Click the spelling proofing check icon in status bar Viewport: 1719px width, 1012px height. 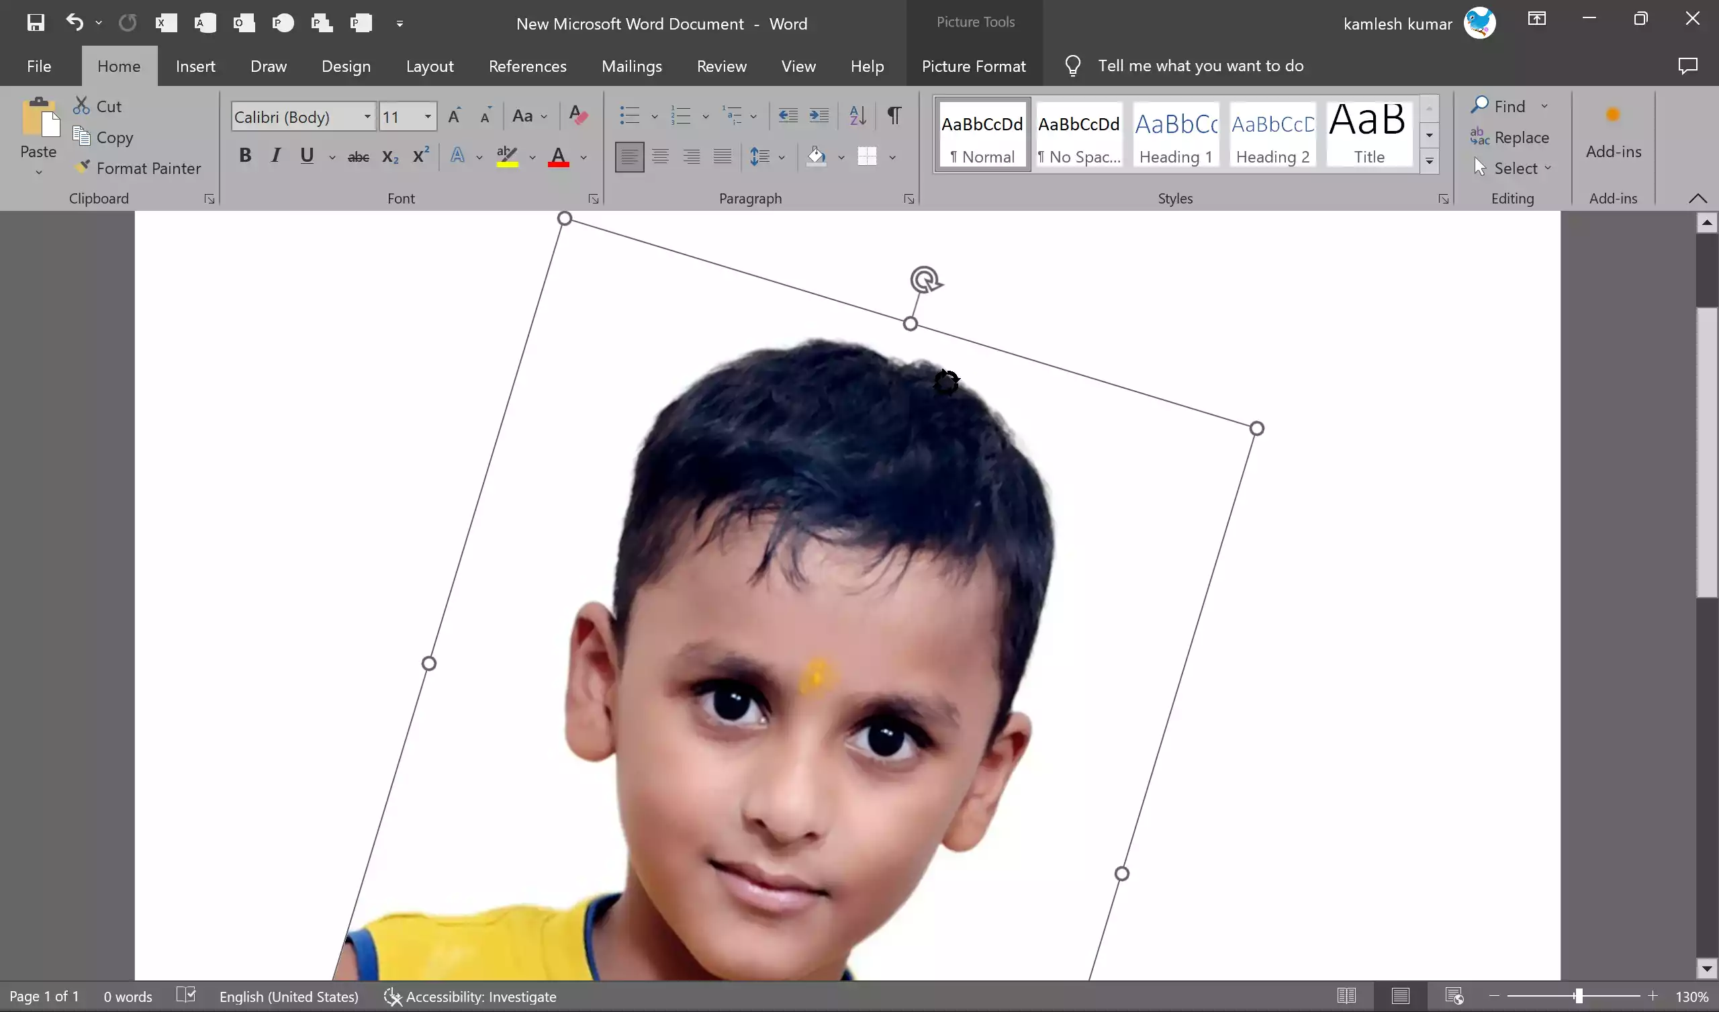185,995
